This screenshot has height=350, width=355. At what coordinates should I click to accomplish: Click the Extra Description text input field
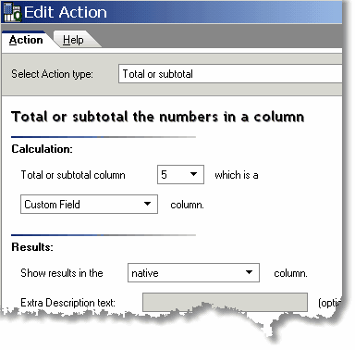[x=225, y=302]
